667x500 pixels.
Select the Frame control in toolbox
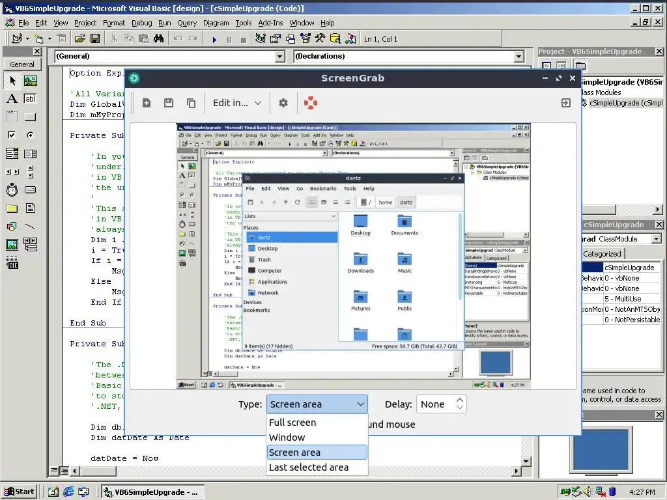coord(12,117)
